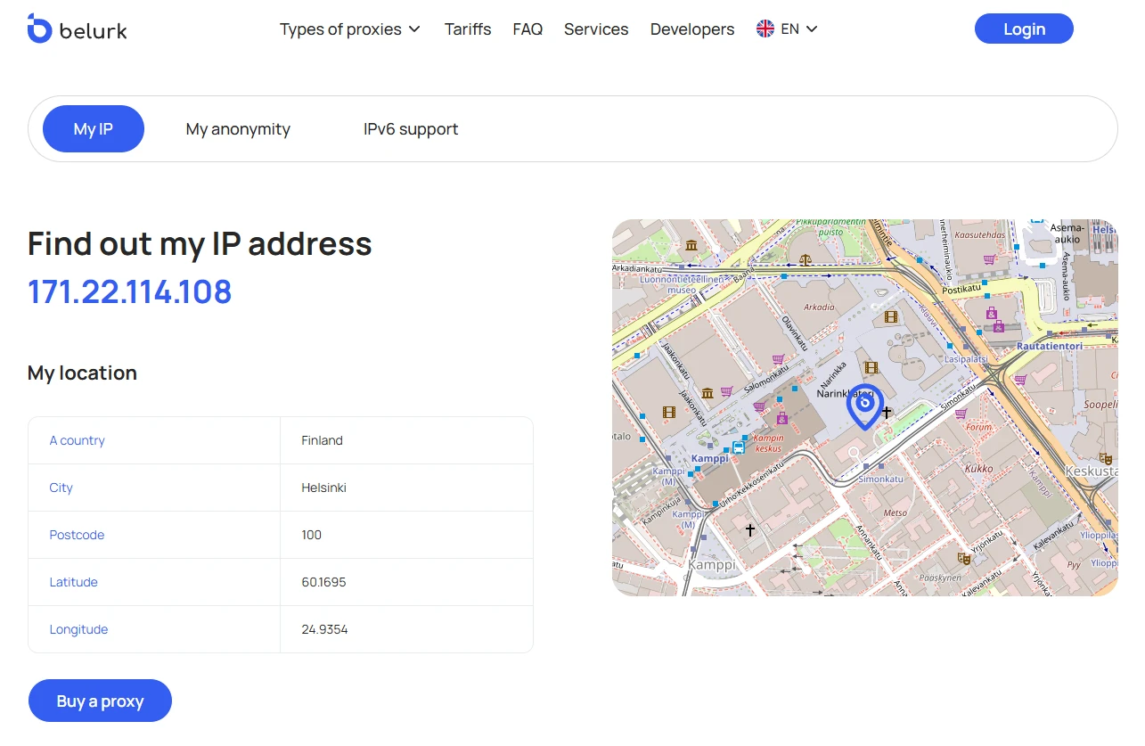Click the blue location pin on map

pyautogui.click(x=863, y=406)
